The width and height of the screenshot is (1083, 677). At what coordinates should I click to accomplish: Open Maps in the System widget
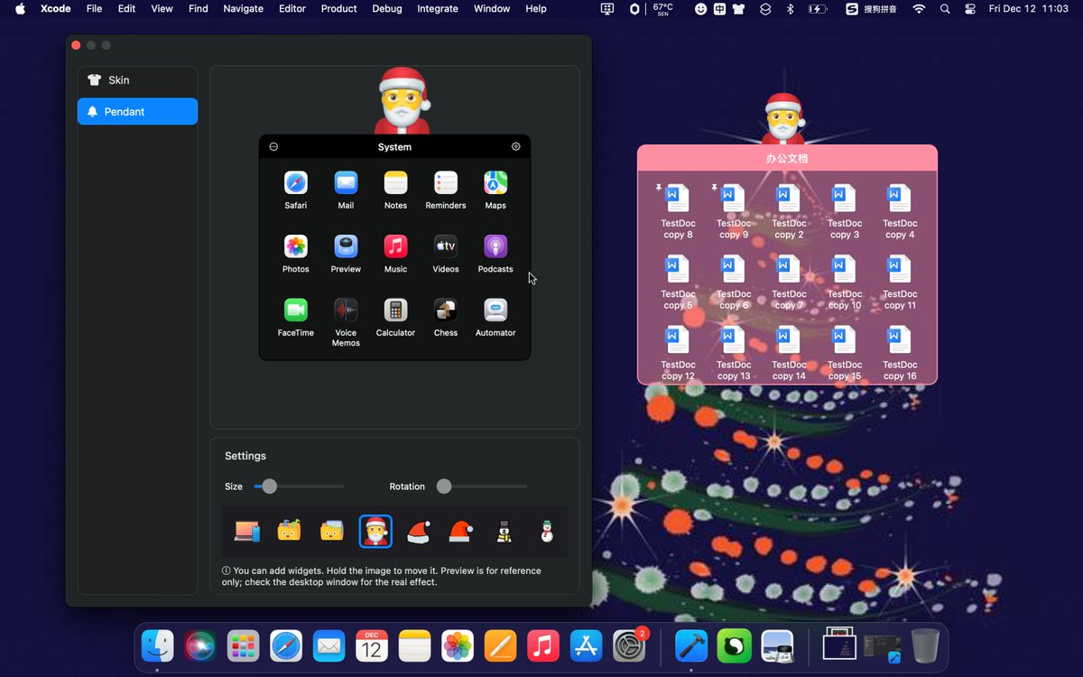pos(495,183)
